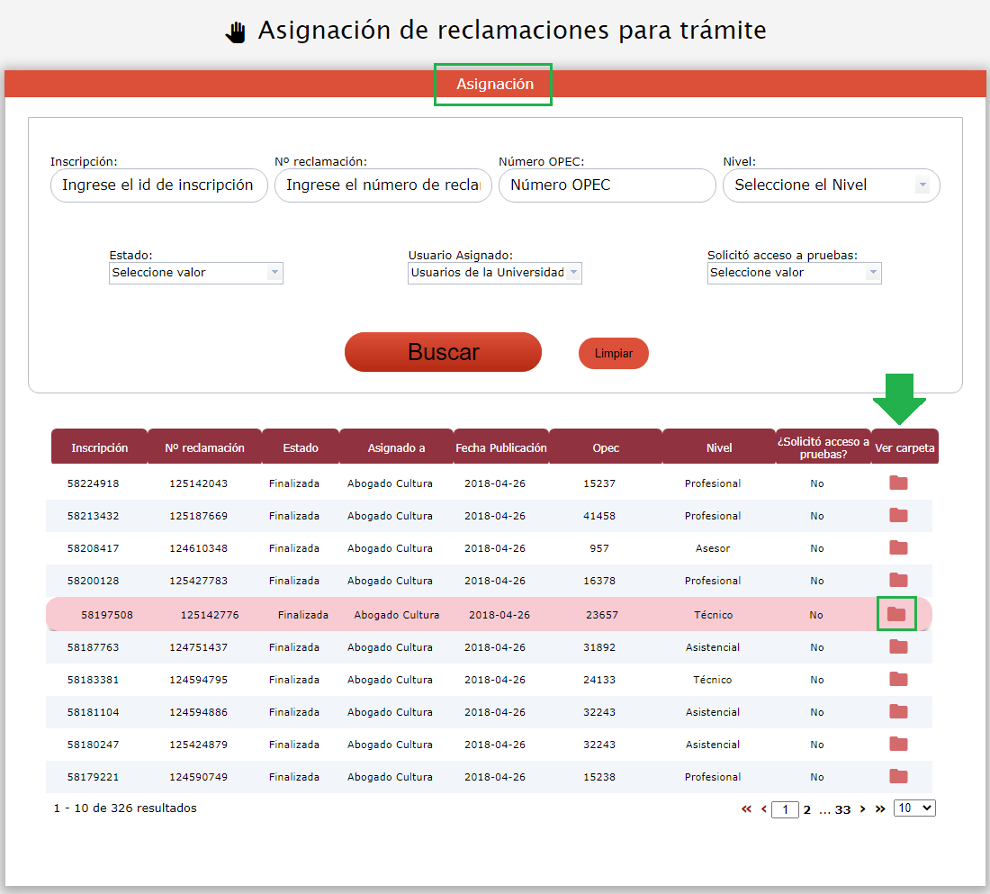
Task: Open folder for inscripción 58187763
Action: coord(898,647)
